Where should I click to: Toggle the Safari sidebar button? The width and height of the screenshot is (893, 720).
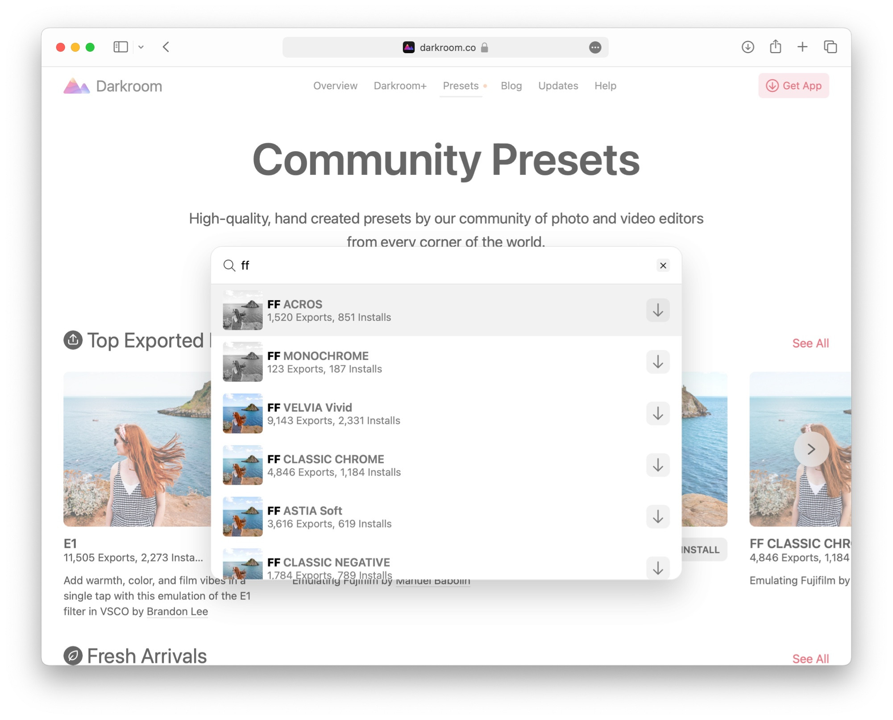pos(120,47)
